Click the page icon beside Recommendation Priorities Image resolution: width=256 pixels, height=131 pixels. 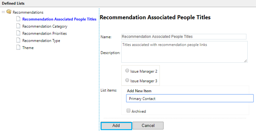point(19,33)
